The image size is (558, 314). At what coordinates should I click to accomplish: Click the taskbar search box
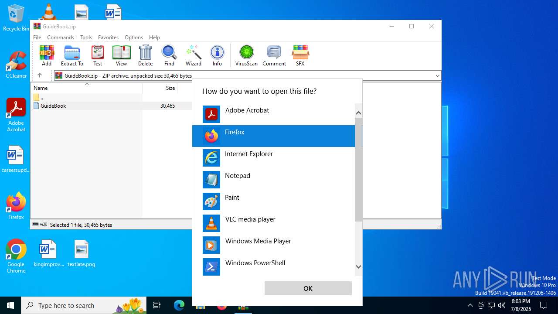point(85,305)
